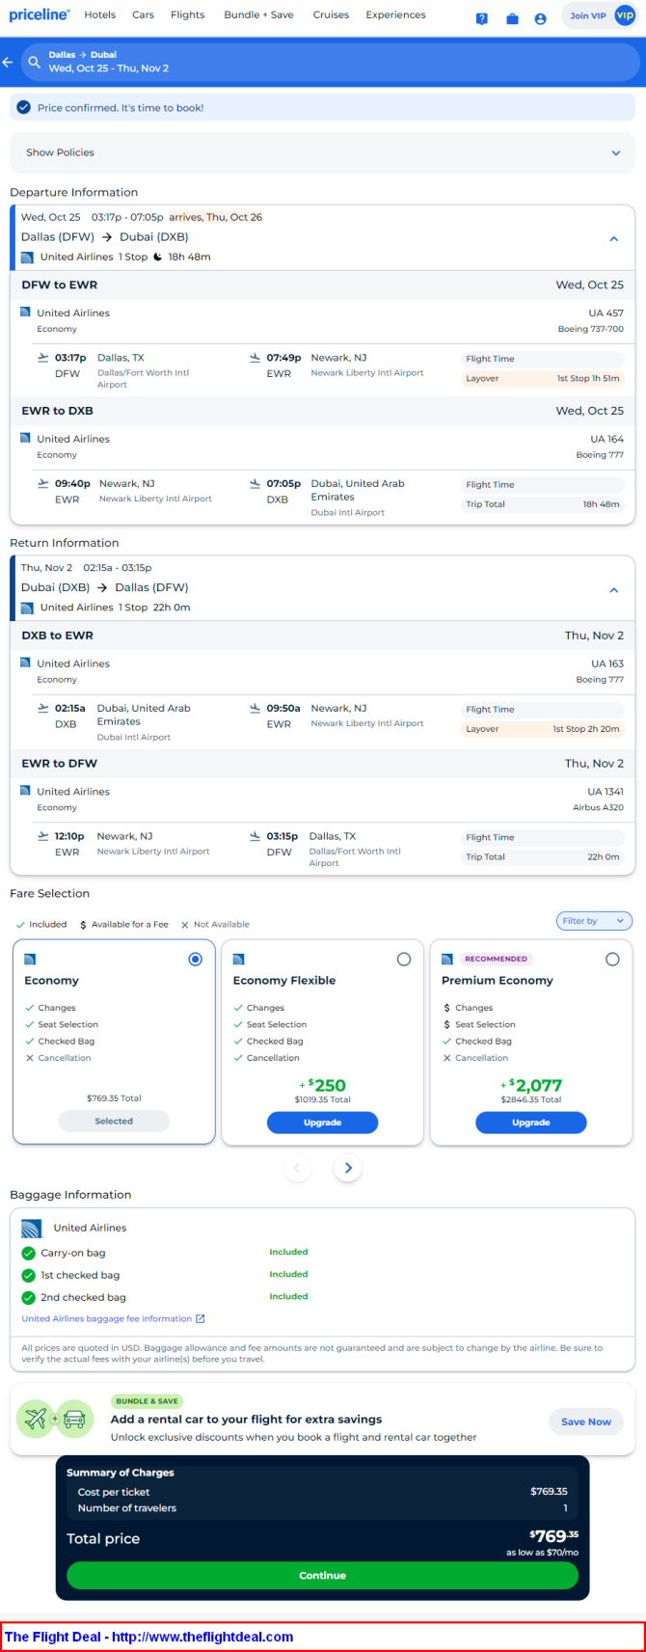Collapse the Dubai to Dallas return details

(x=614, y=589)
